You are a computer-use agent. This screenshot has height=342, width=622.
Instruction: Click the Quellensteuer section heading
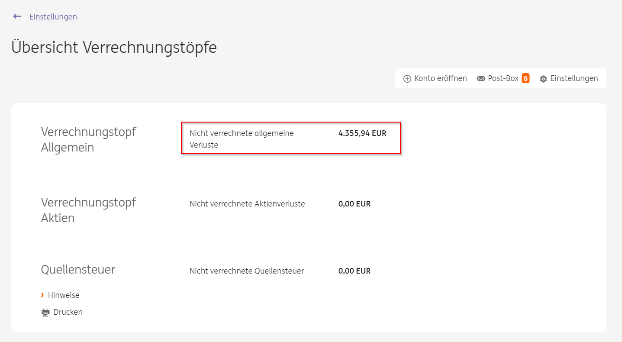(78, 270)
